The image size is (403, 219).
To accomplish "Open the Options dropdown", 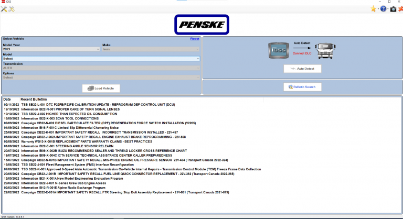I will (101, 78).
